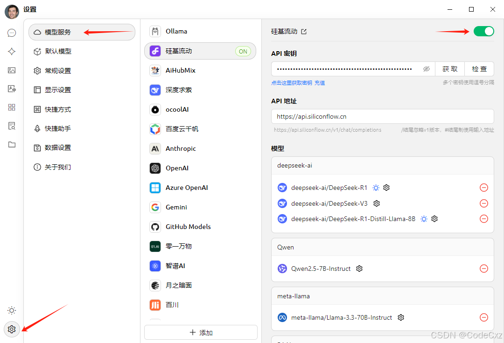Select the 模型服务 settings section
This screenshot has width=504, height=343.
pos(82,32)
